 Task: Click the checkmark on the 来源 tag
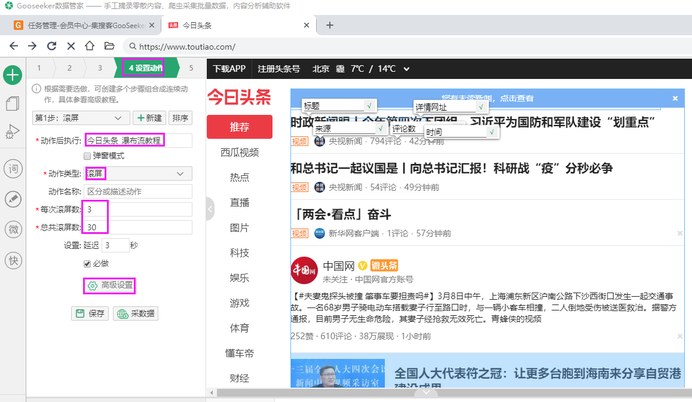[381, 129]
